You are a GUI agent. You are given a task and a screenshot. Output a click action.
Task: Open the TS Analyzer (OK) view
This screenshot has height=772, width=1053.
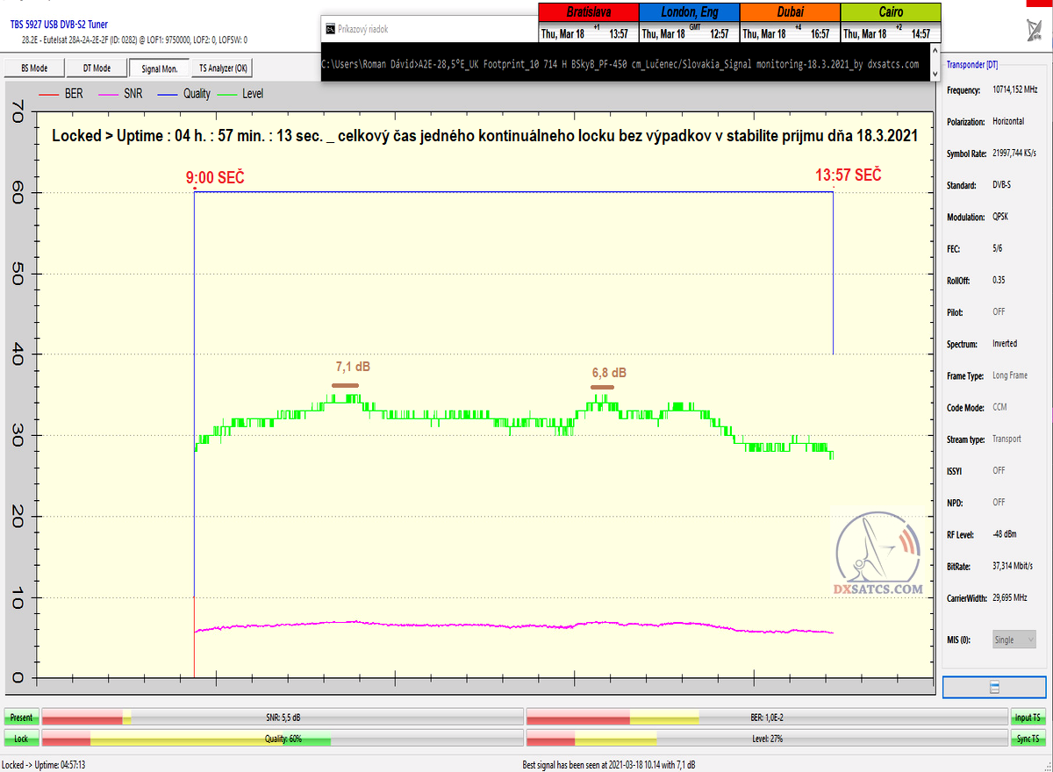click(223, 68)
